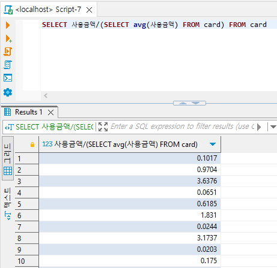Select row number 2

[26, 170]
